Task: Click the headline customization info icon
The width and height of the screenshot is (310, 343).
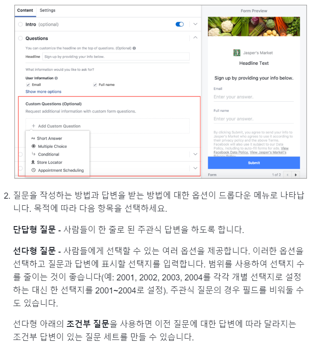Action: pos(134,48)
